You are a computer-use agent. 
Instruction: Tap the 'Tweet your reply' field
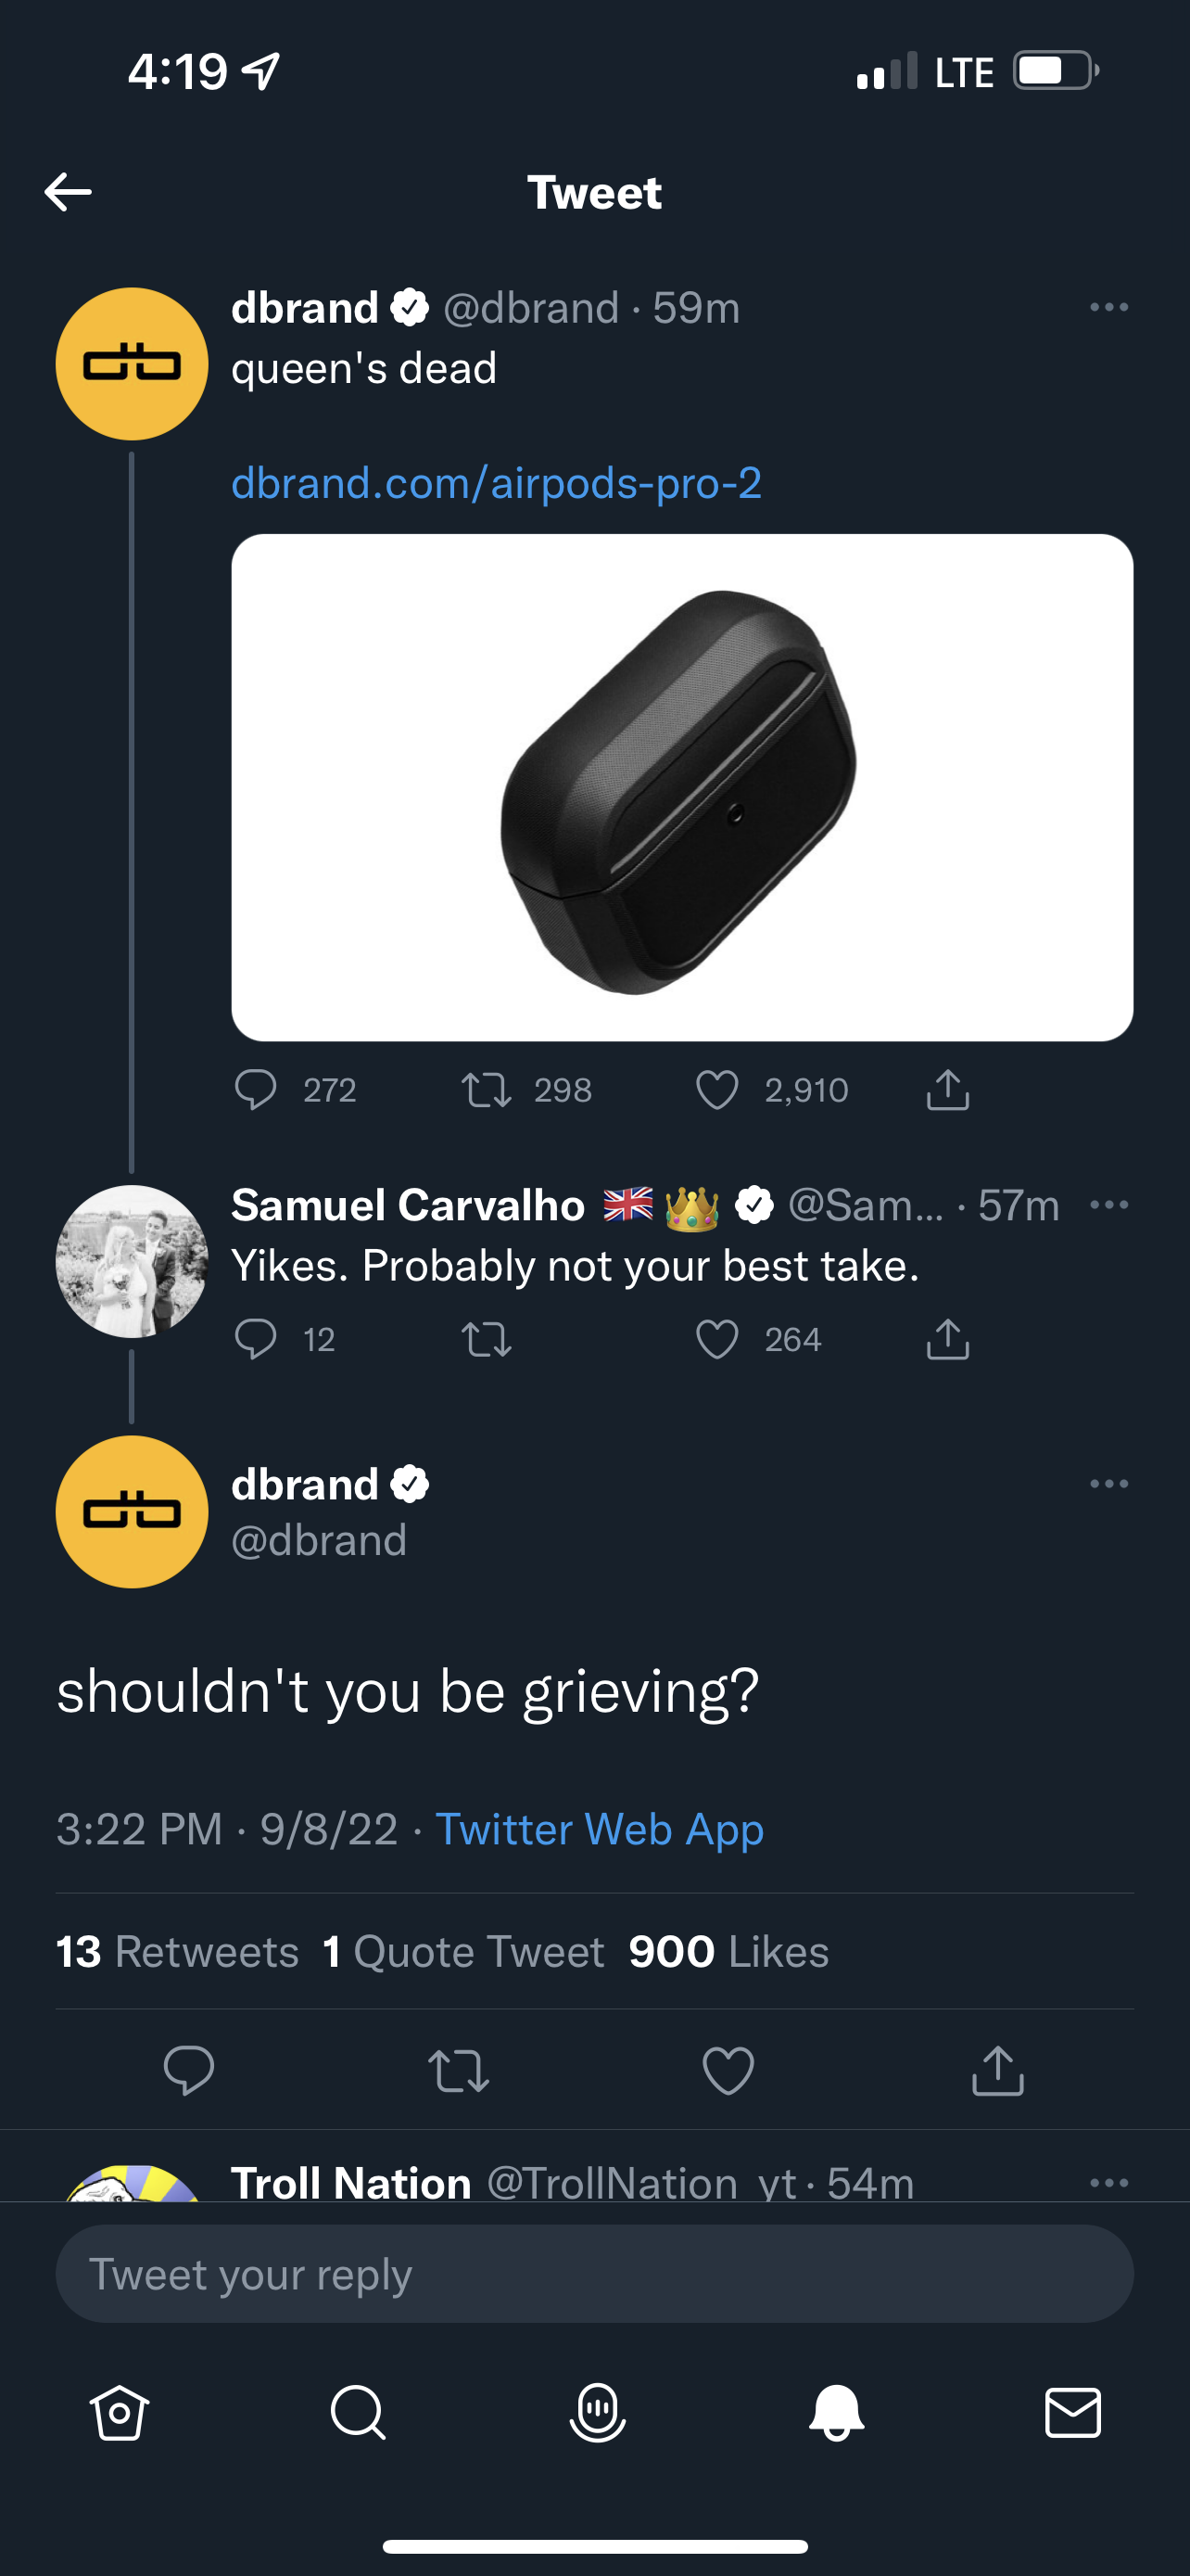tap(594, 2273)
